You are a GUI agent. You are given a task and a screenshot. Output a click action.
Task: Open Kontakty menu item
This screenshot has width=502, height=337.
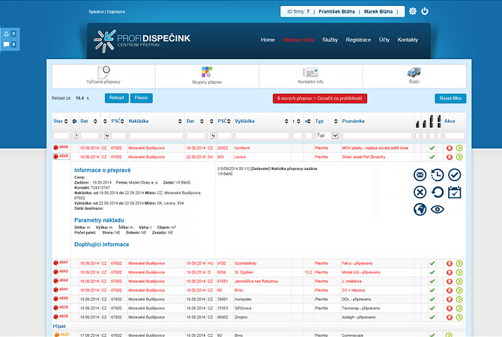click(408, 40)
